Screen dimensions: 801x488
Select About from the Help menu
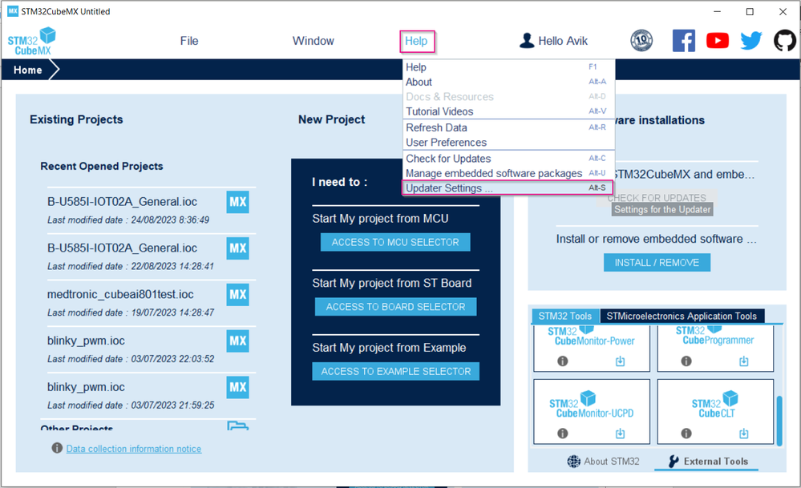[508, 83]
